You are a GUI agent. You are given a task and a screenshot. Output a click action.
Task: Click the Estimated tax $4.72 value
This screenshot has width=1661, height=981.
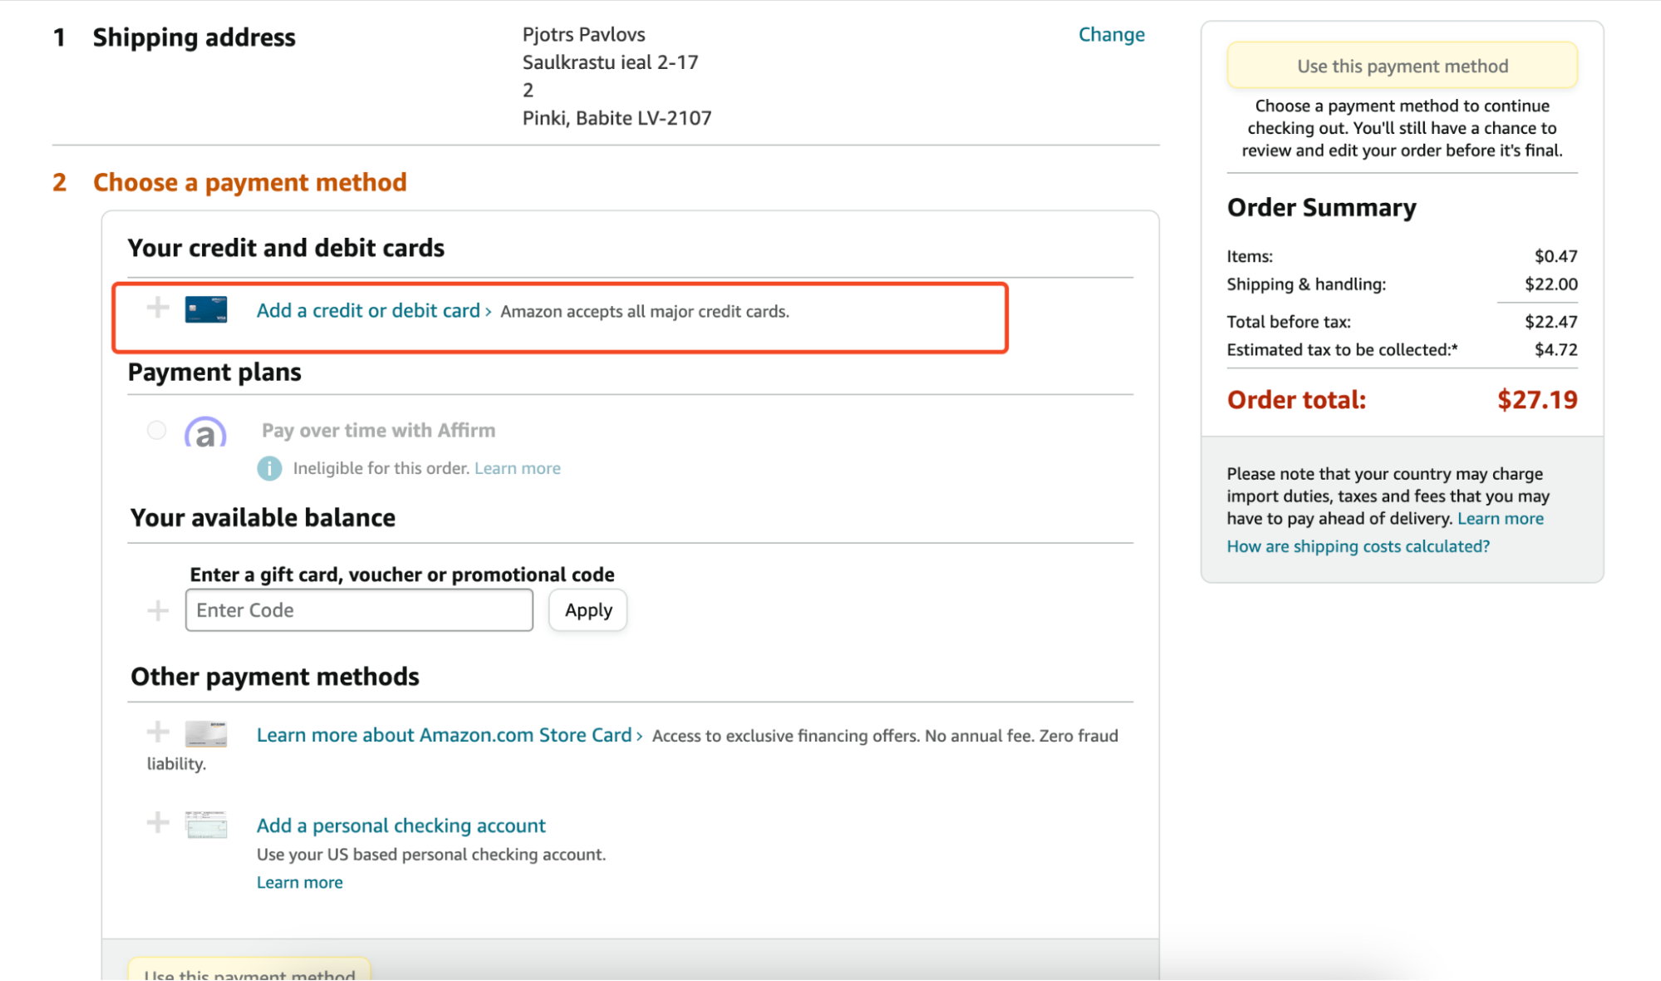click(1556, 350)
